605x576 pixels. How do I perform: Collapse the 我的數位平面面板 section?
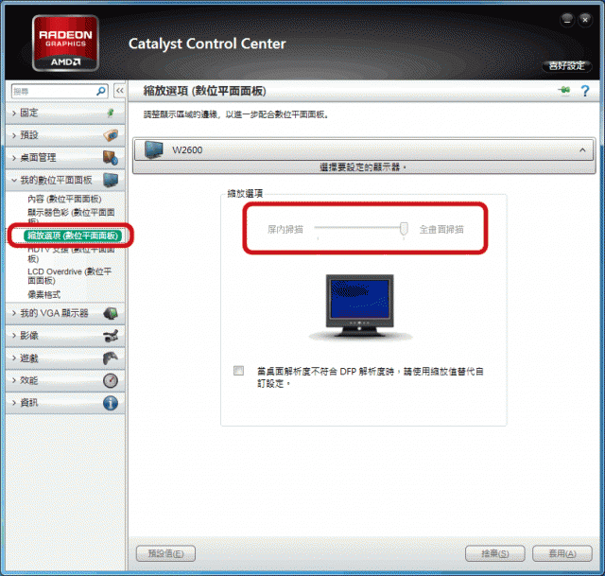pos(65,180)
